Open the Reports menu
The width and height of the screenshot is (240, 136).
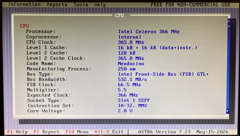point(57,5)
